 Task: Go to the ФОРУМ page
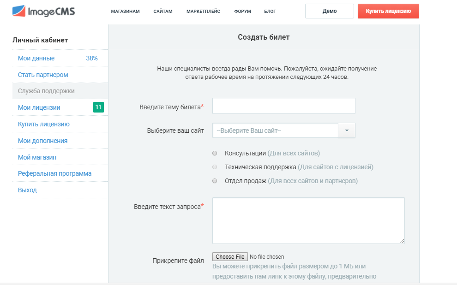(242, 12)
